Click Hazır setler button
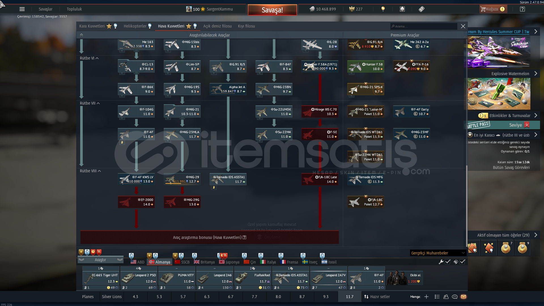 click(377, 297)
